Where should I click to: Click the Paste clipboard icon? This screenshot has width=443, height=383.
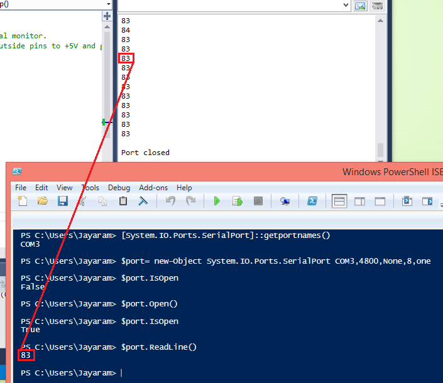coord(123,201)
